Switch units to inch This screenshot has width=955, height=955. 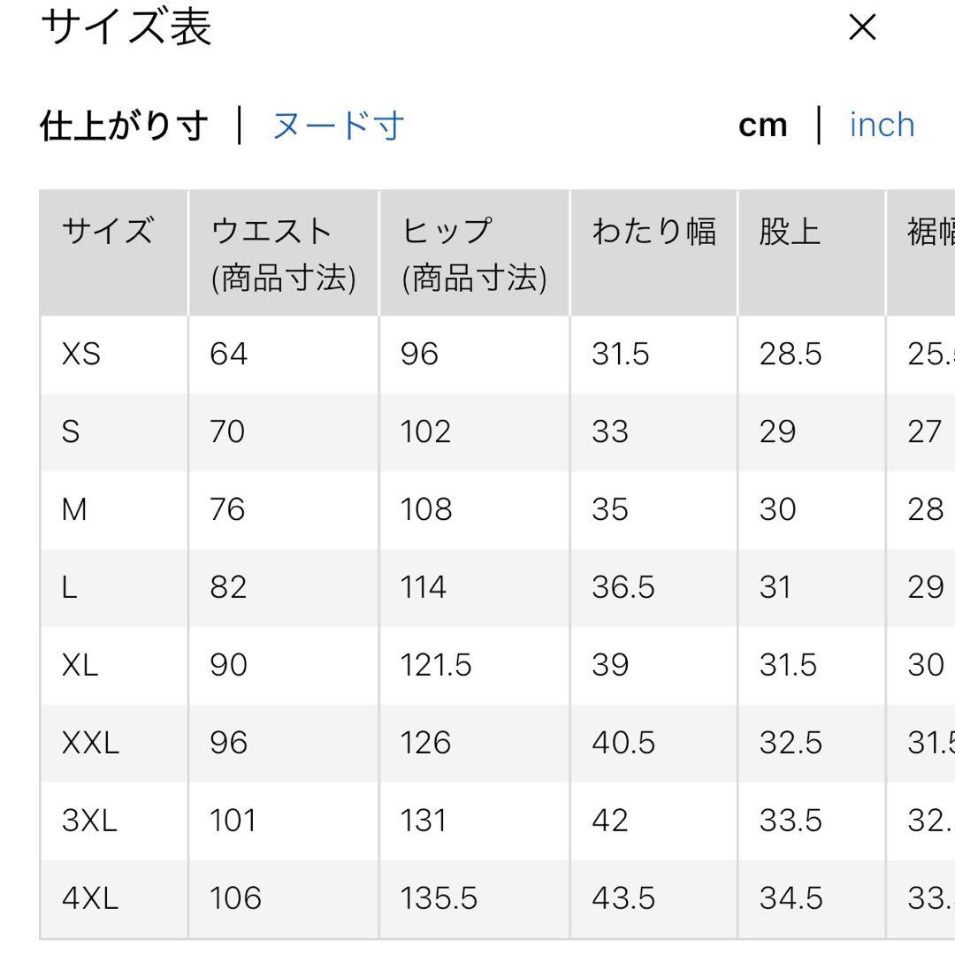tap(882, 126)
